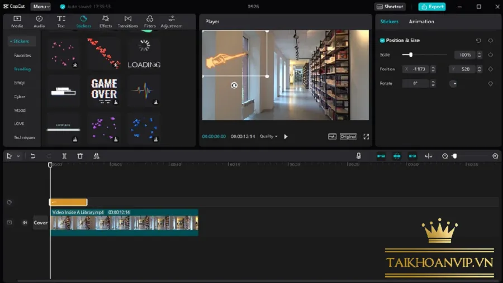Split the clip at playhead
Viewport: 503px width, 283px height.
click(64, 156)
